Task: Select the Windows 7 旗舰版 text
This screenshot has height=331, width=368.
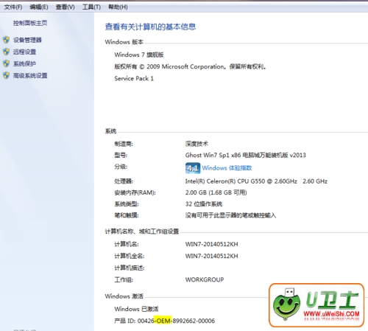Action: click(139, 55)
